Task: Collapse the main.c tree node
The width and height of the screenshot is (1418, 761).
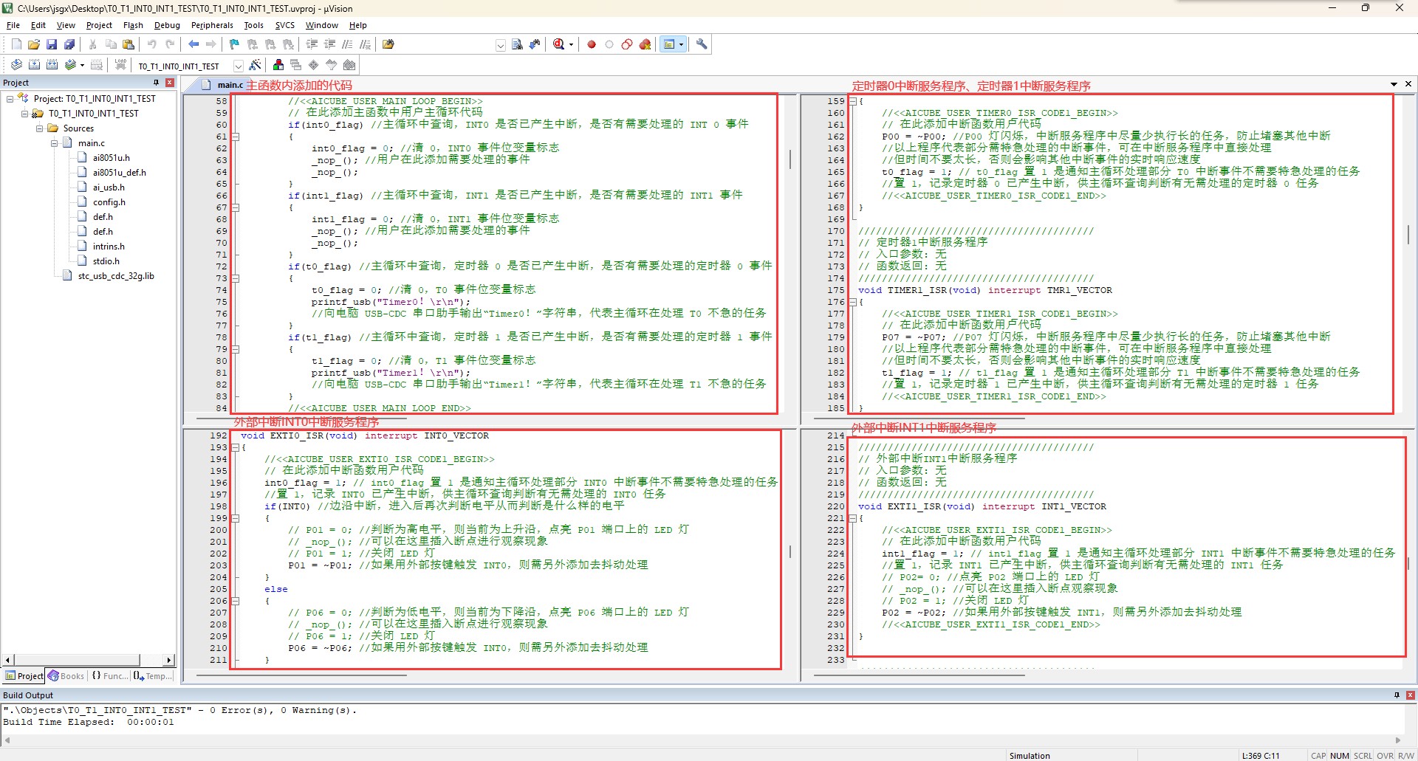Action: pos(55,143)
